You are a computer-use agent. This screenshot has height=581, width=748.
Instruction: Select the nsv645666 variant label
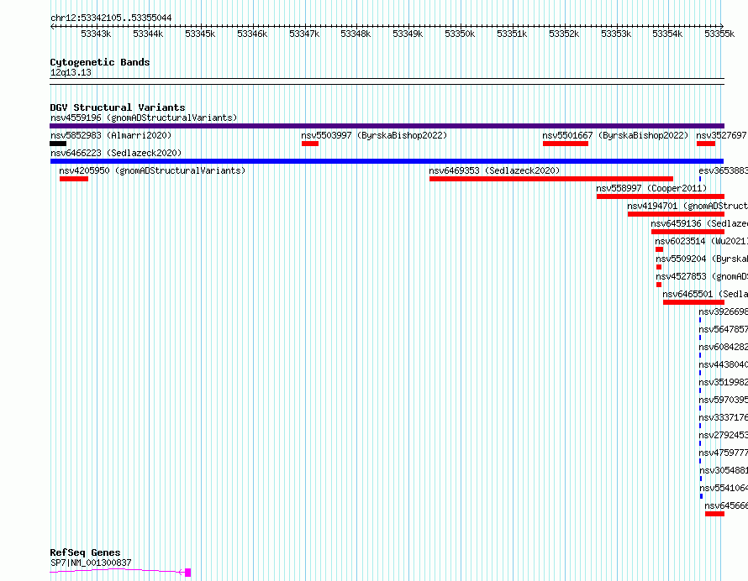(726, 505)
